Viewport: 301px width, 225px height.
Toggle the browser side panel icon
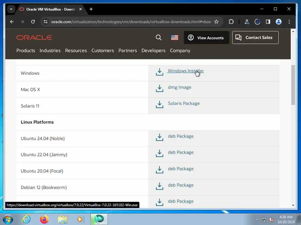(x=268, y=22)
